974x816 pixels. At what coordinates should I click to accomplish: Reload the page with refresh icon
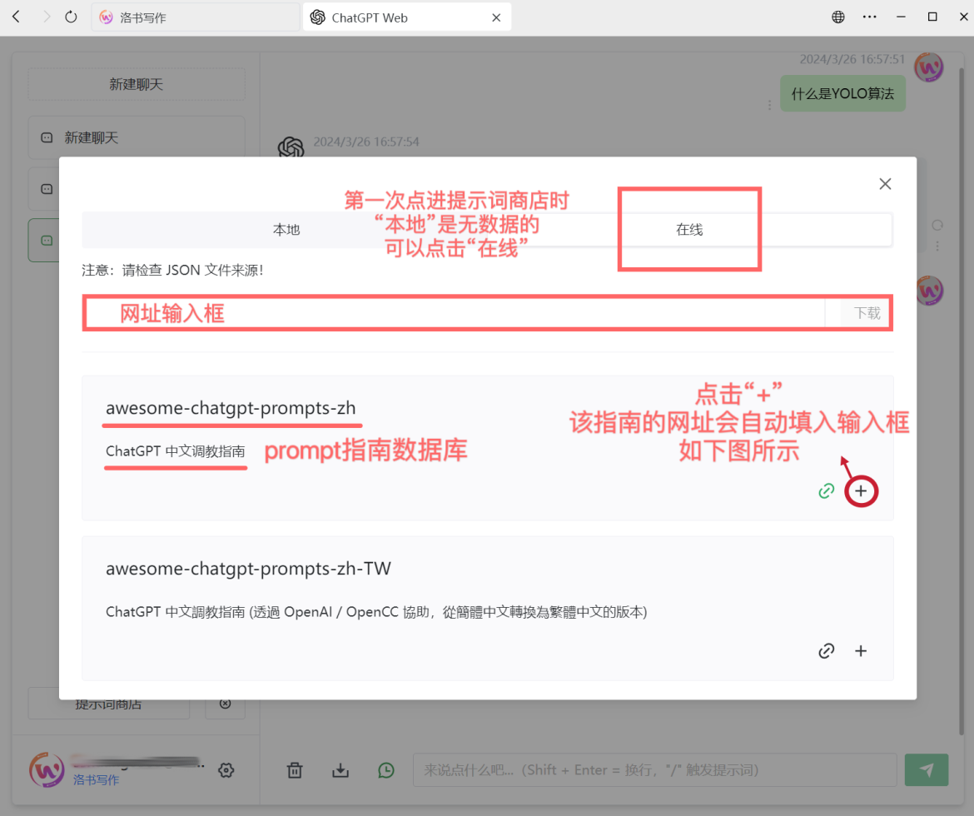point(72,17)
